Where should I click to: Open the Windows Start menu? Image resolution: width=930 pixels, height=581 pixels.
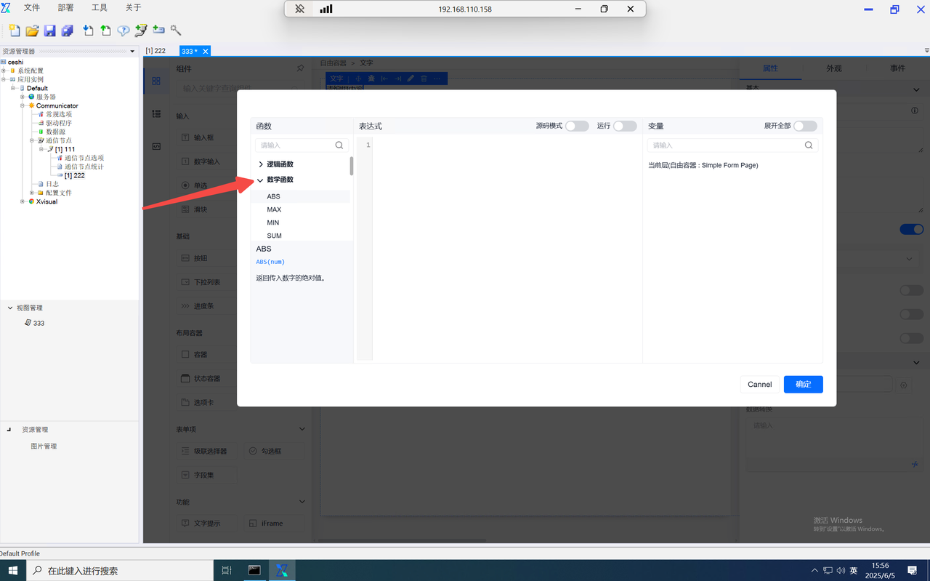click(13, 571)
